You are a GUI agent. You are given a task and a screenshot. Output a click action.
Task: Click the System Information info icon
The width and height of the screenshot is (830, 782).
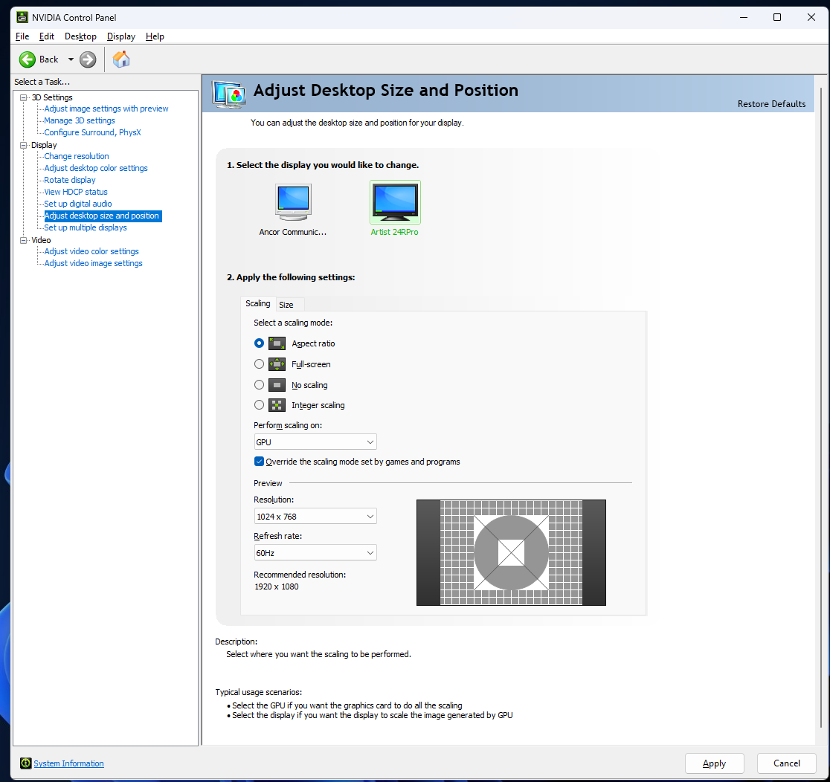pos(25,763)
